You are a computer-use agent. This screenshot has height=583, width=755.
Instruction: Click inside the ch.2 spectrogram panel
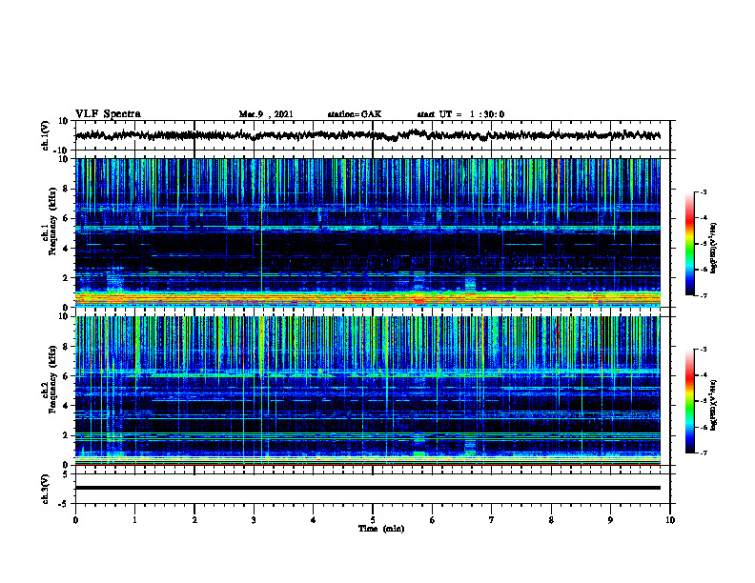coord(367,391)
